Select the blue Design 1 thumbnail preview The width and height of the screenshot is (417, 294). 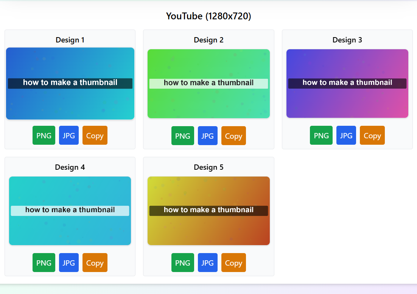point(70,83)
